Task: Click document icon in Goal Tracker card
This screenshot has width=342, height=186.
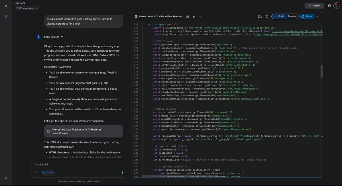Action: point(48,131)
